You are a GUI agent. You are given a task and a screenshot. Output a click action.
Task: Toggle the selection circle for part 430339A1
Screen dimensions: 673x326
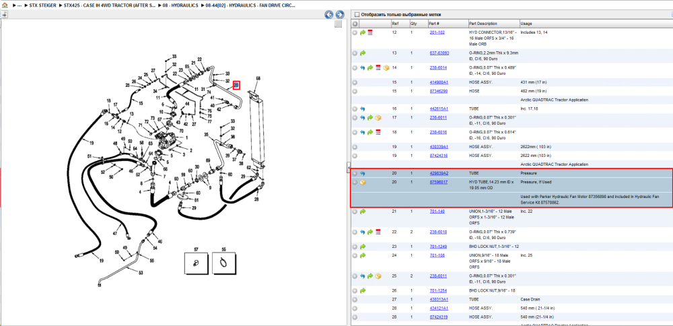(x=355, y=146)
